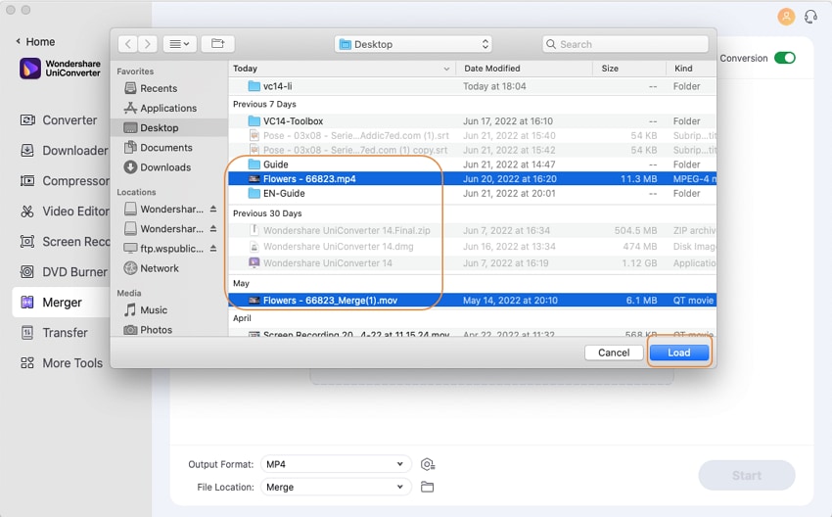Select the vc14-li folder
832x517 pixels.
coord(472,86)
